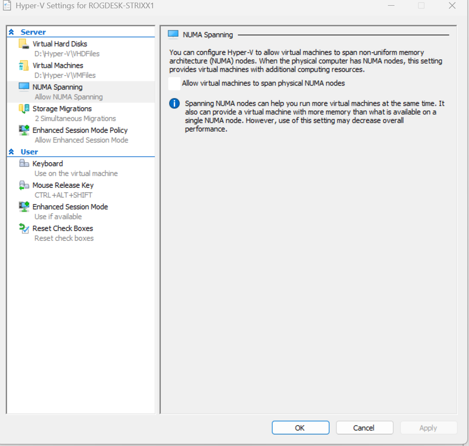The height and width of the screenshot is (446, 469).
Task: Click the Hyper-V Settings title bar document icon
Action: 7,5
